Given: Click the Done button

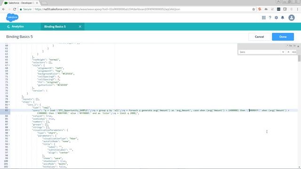Looking at the screenshot, I should (283, 37).
